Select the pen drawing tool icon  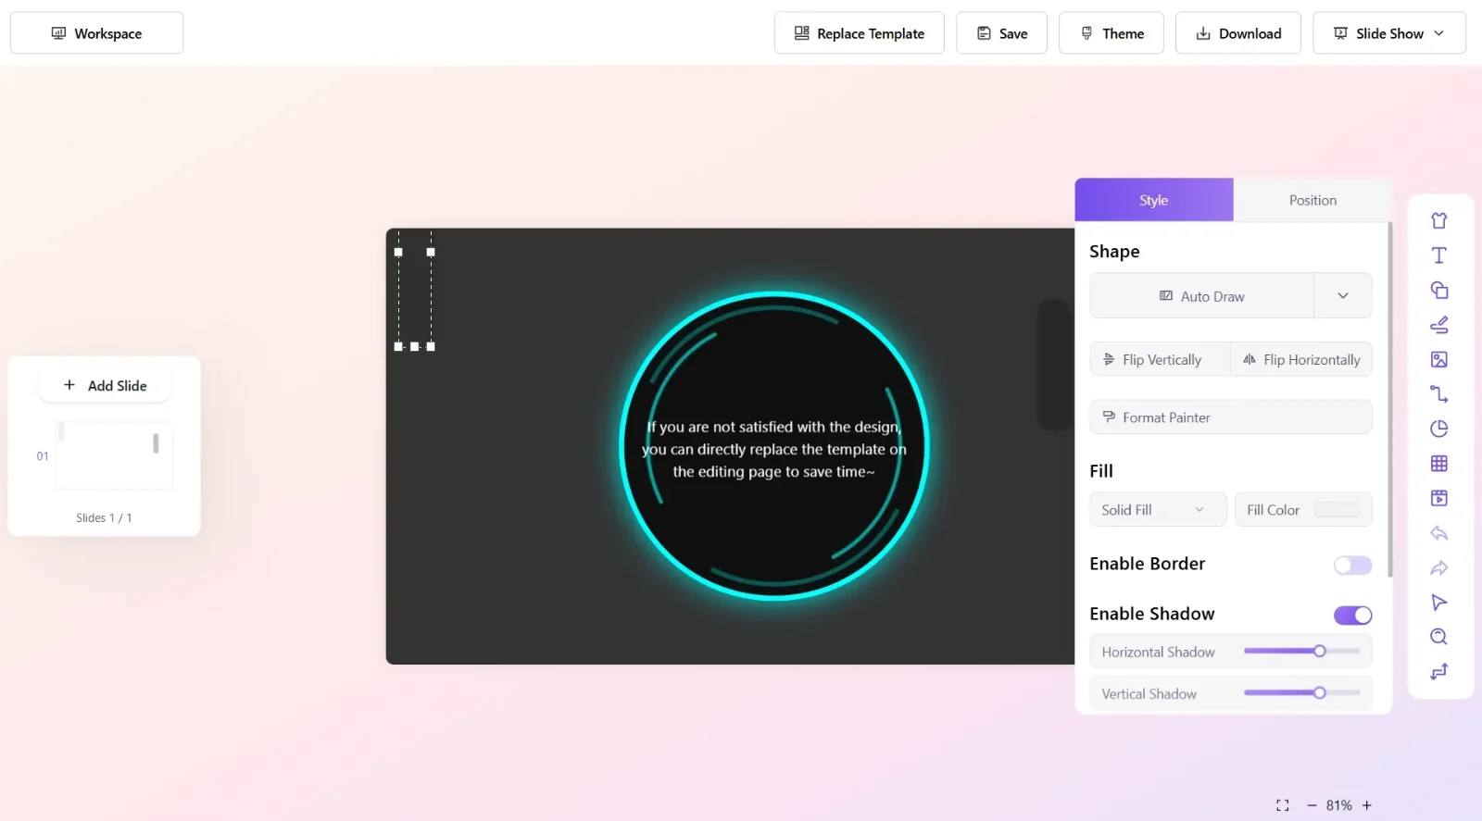tap(1438, 325)
